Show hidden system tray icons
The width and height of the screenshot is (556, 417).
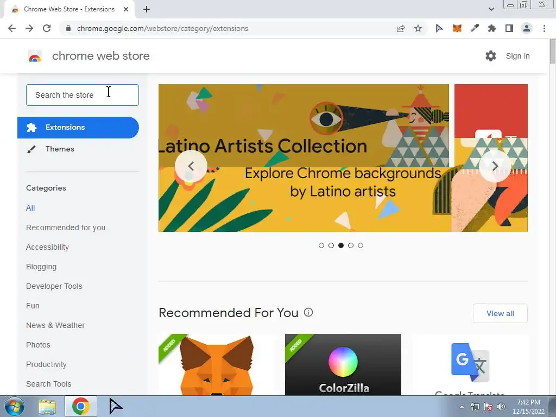(x=462, y=407)
